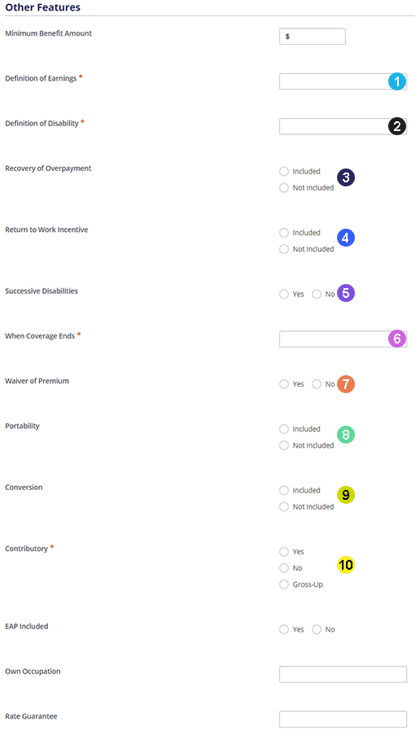Viewport: 415px width, 739px height.
Task: Click the Own Occupation input field
Action: pyautogui.click(x=343, y=675)
